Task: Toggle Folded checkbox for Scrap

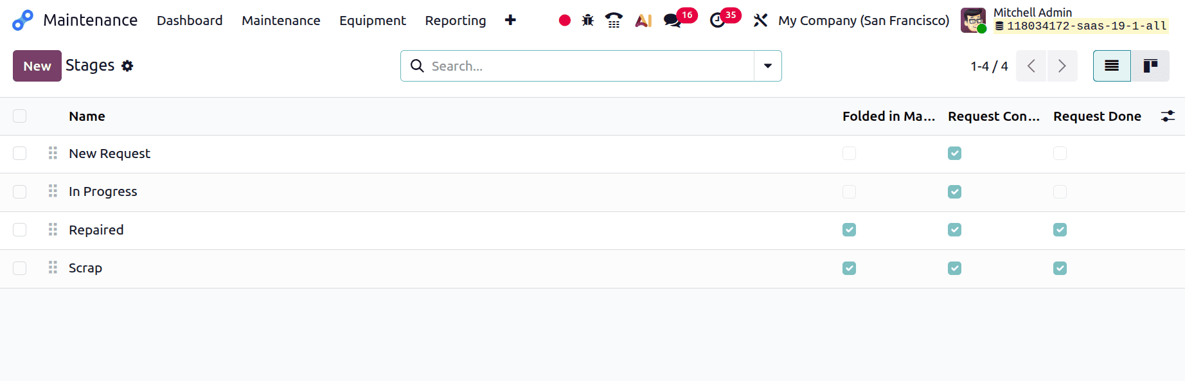Action: 849,268
